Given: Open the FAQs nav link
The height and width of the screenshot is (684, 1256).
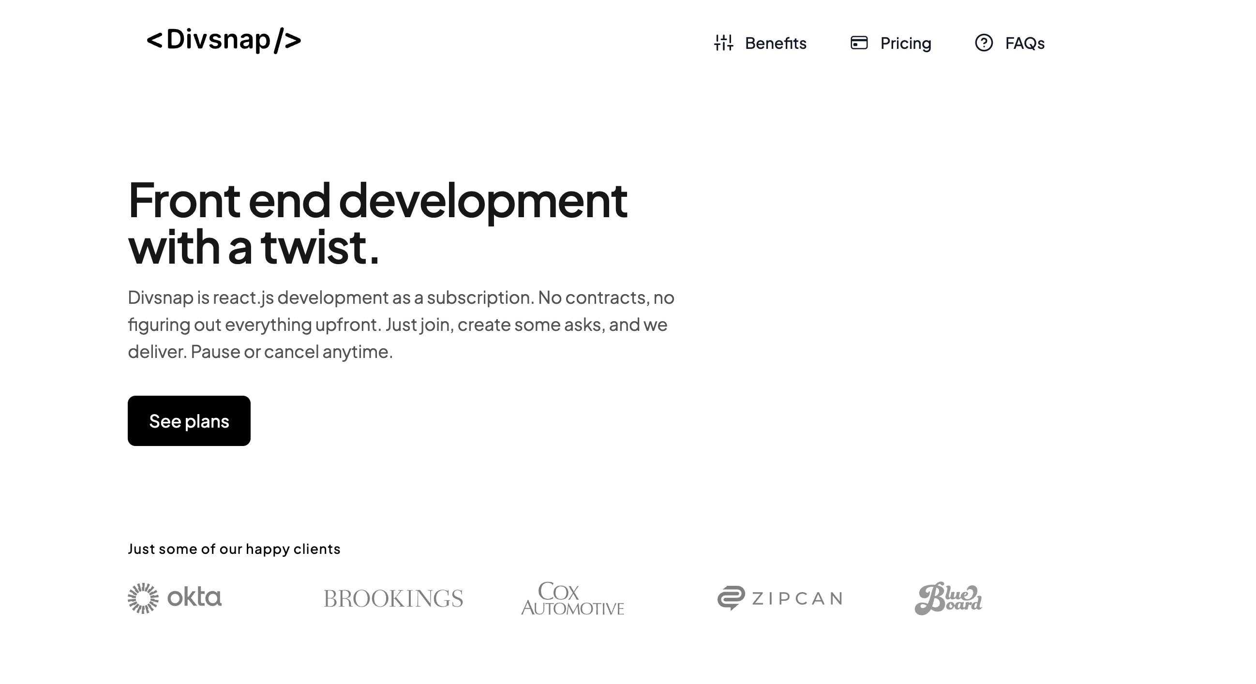Looking at the screenshot, I should tap(1024, 44).
